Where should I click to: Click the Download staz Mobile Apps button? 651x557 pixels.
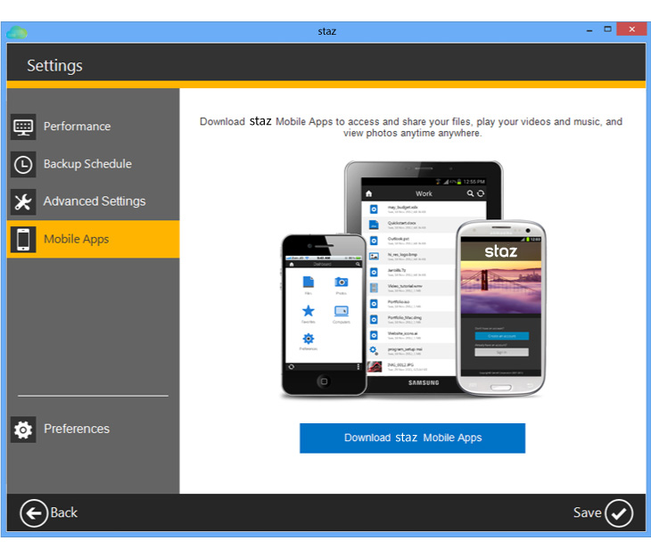click(412, 438)
